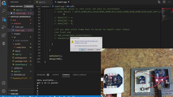The width and height of the screenshot is (173, 97).
Task: Close the main1.cpp editor tab
Action: (x=69, y=2)
